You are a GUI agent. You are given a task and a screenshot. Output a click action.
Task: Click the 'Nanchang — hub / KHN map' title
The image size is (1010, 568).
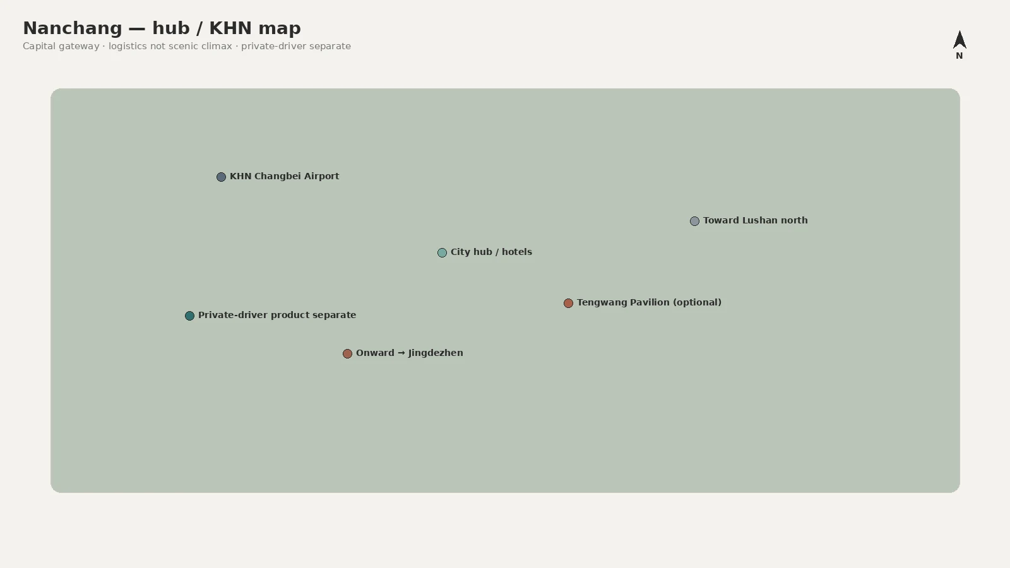tap(162, 28)
